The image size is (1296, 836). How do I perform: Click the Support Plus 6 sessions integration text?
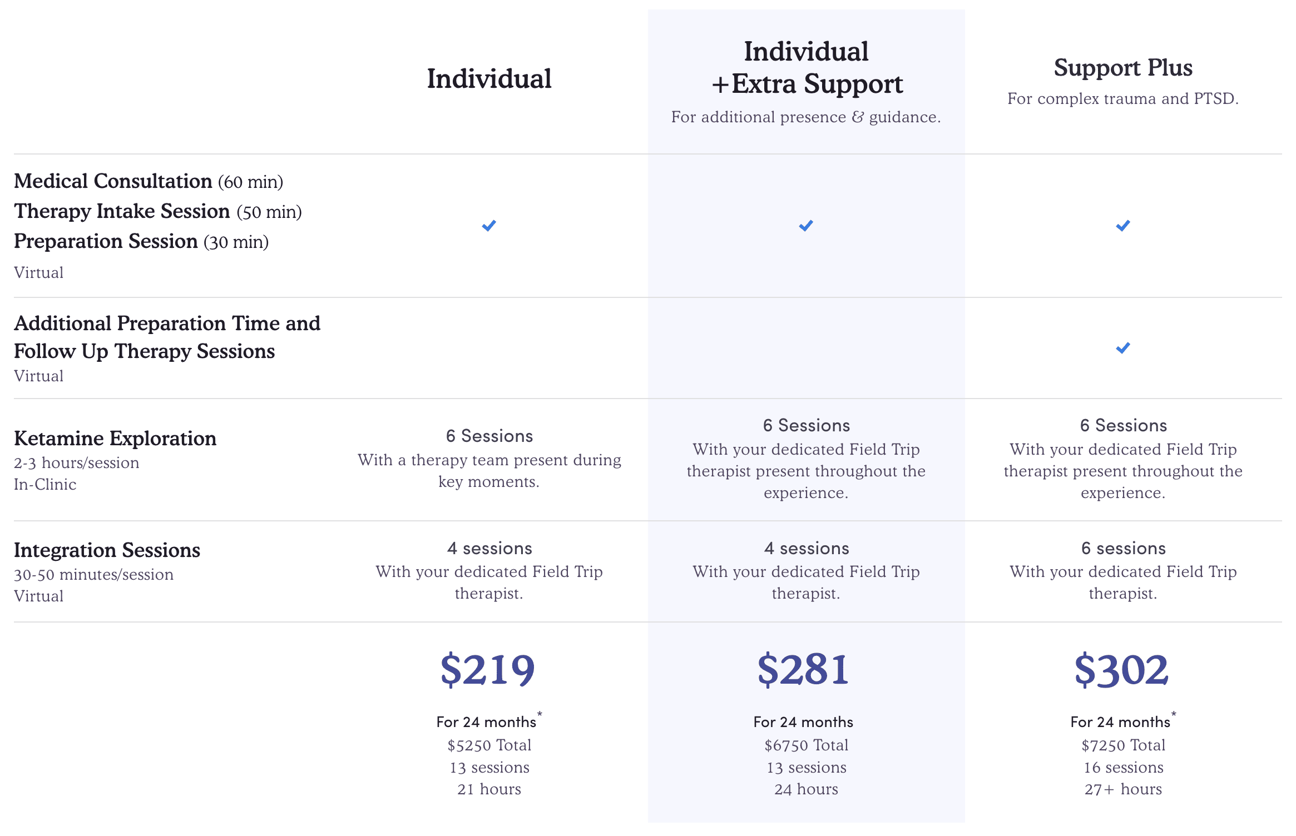pyautogui.click(x=1123, y=549)
